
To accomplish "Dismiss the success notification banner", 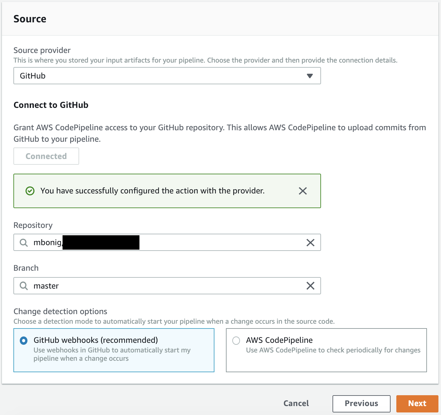I will click(303, 191).
